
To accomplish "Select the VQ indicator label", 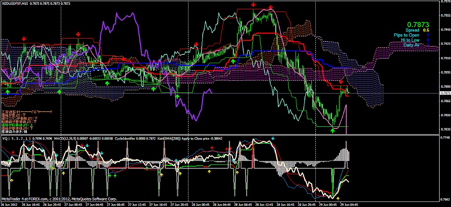I will (x=4, y=138).
